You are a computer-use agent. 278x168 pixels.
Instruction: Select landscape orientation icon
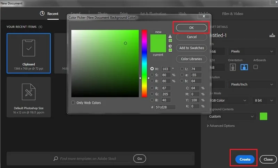coord(244,67)
